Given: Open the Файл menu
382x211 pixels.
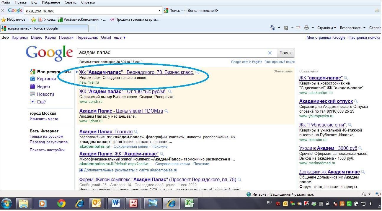Looking at the screenshot, I should (6, 2).
